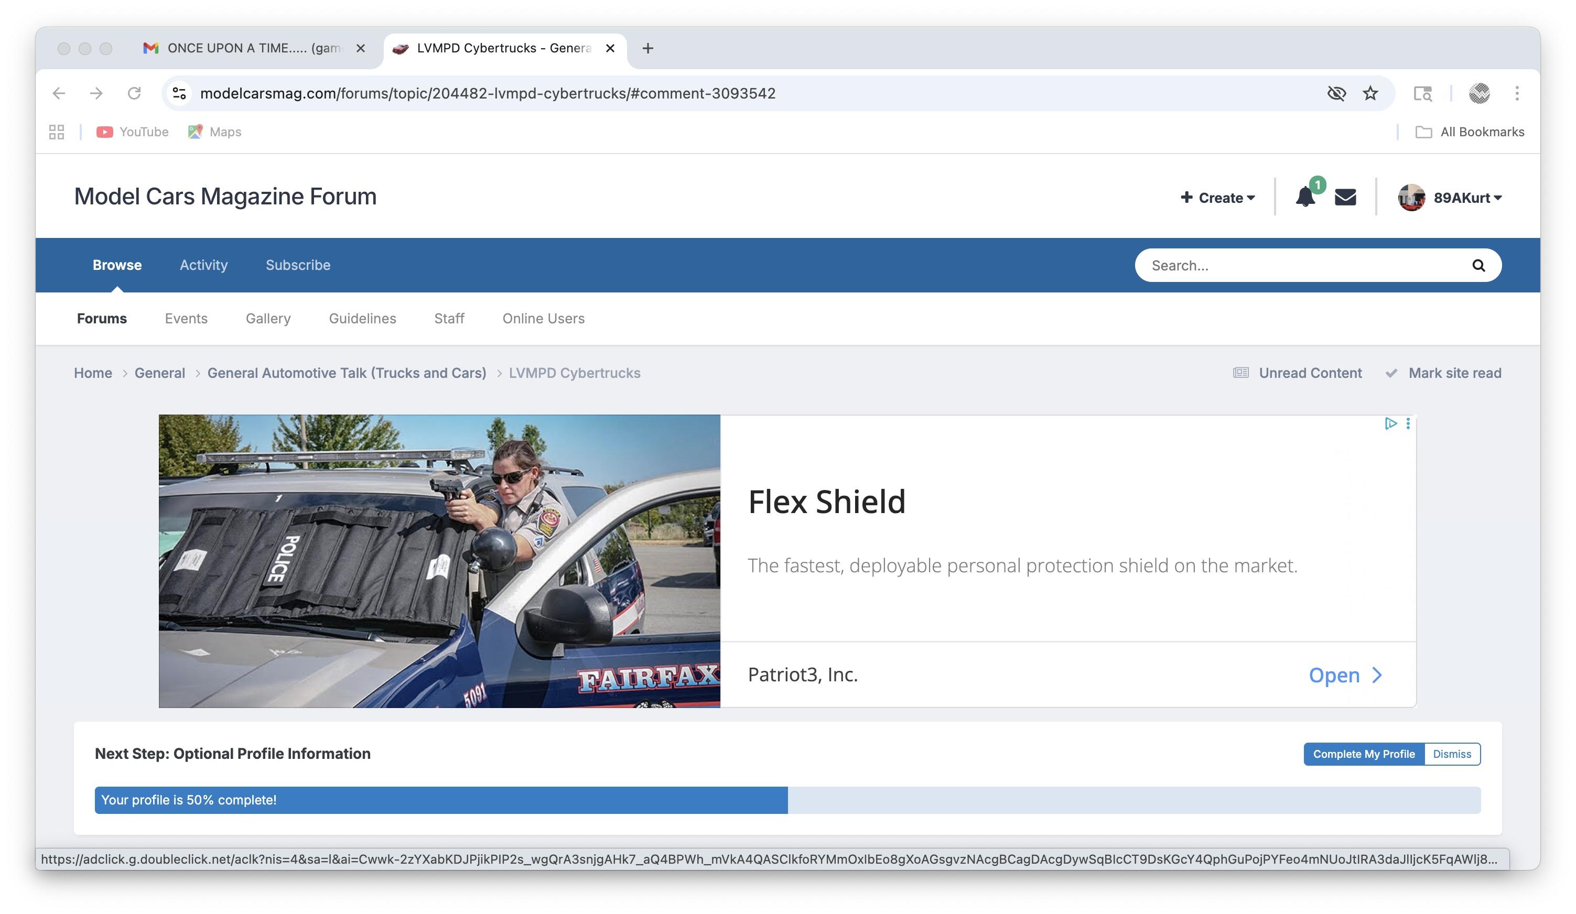The width and height of the screenshot is (1576, 914).
Task: Open the Chrome three-dot menu
Action: (x=1517, y=93)
